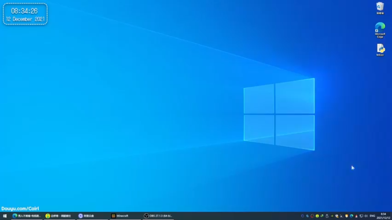Open the purple circle icon taskbar app
The width and height of the screenshot is (392, 220).
pyautogui.click(x=92, y=216)
